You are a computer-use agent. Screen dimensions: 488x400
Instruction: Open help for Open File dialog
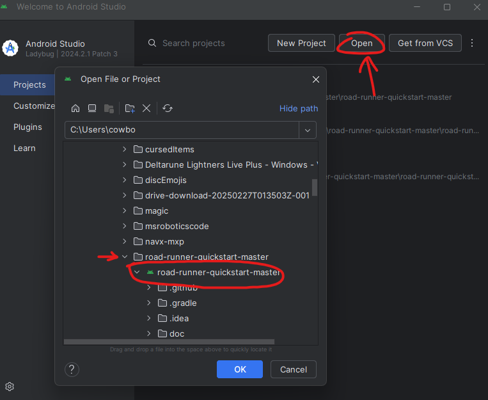[72, 369]
